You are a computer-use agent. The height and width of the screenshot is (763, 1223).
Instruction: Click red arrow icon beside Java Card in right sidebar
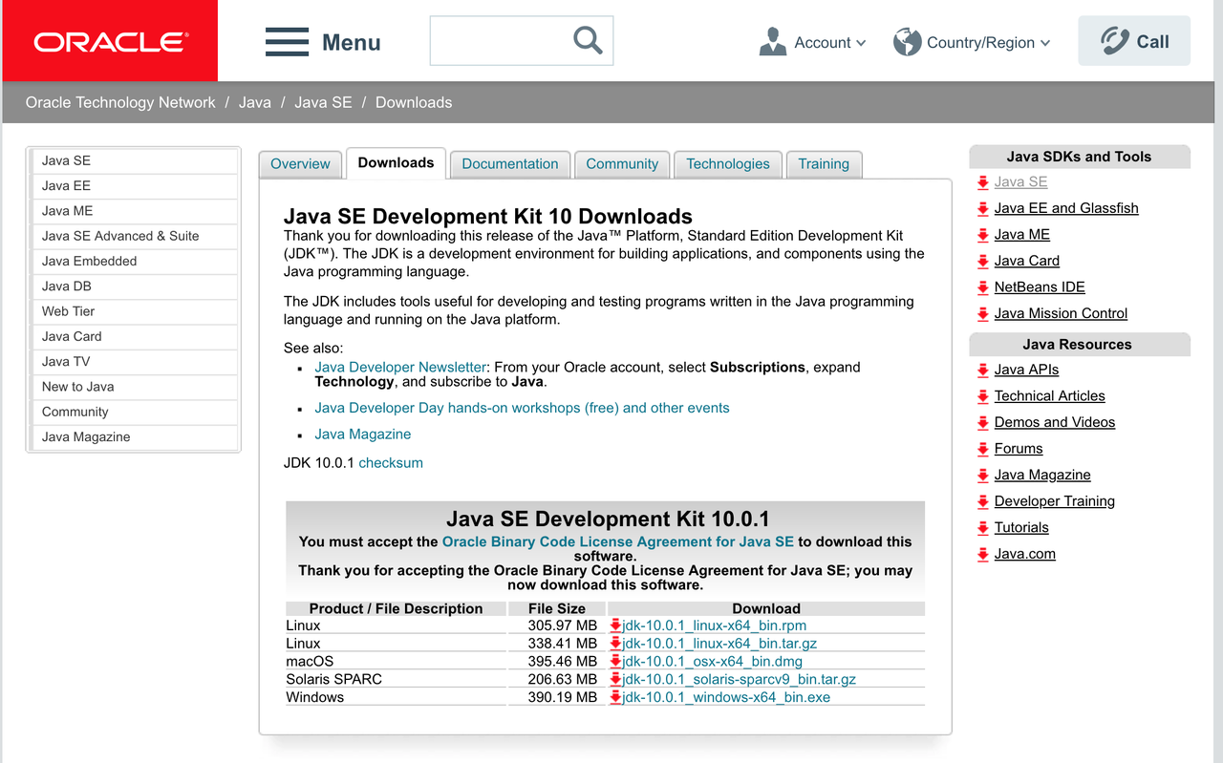(982, 261)
